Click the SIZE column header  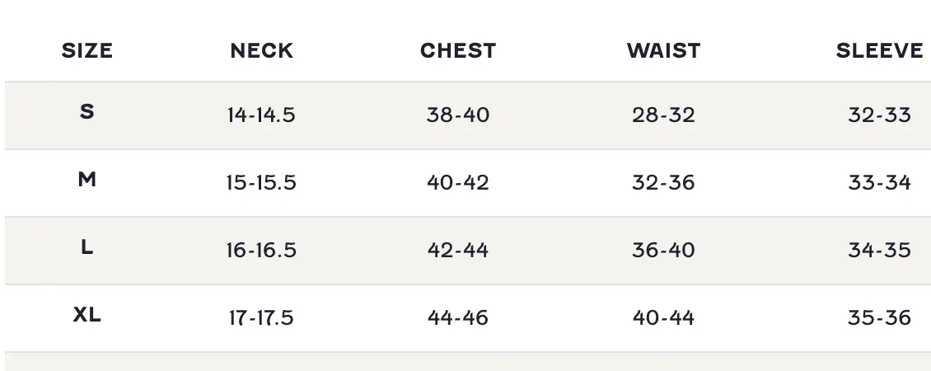(x=87, y=50)
